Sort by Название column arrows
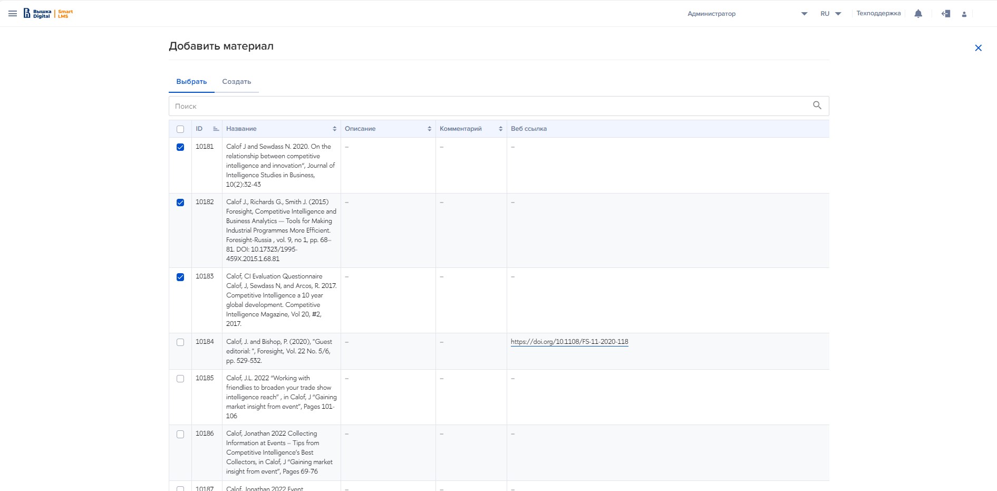Screen dimensions: 997x491 pyautogui.click(x=334, y=129)
